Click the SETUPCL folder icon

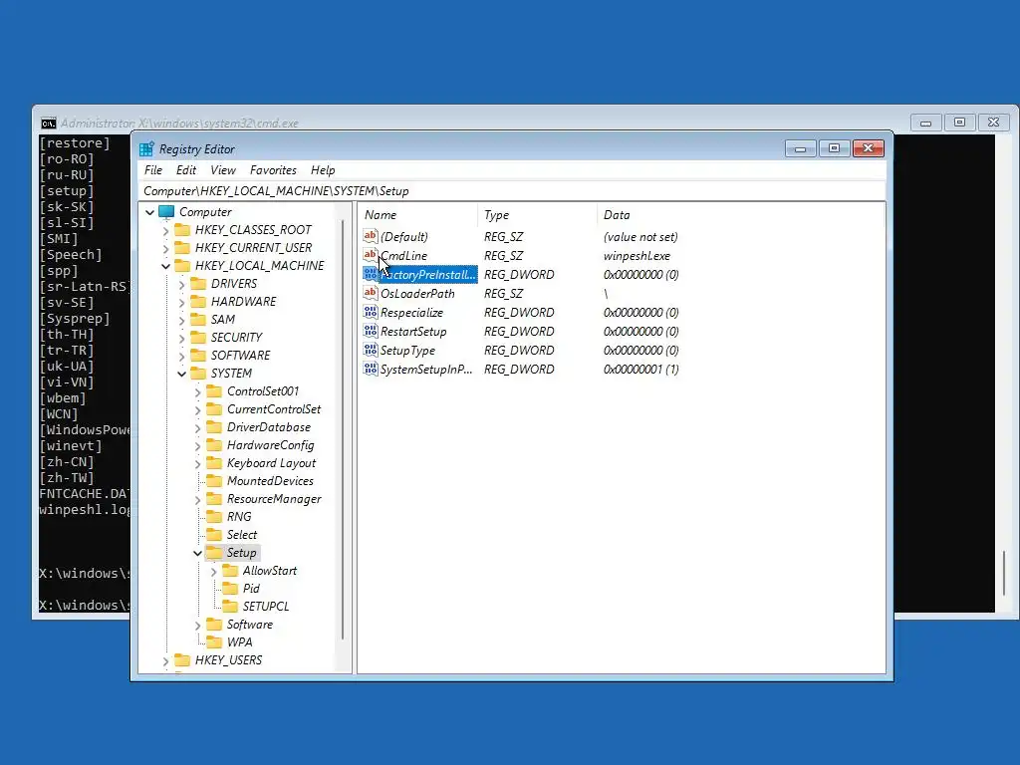click(230, 607)
